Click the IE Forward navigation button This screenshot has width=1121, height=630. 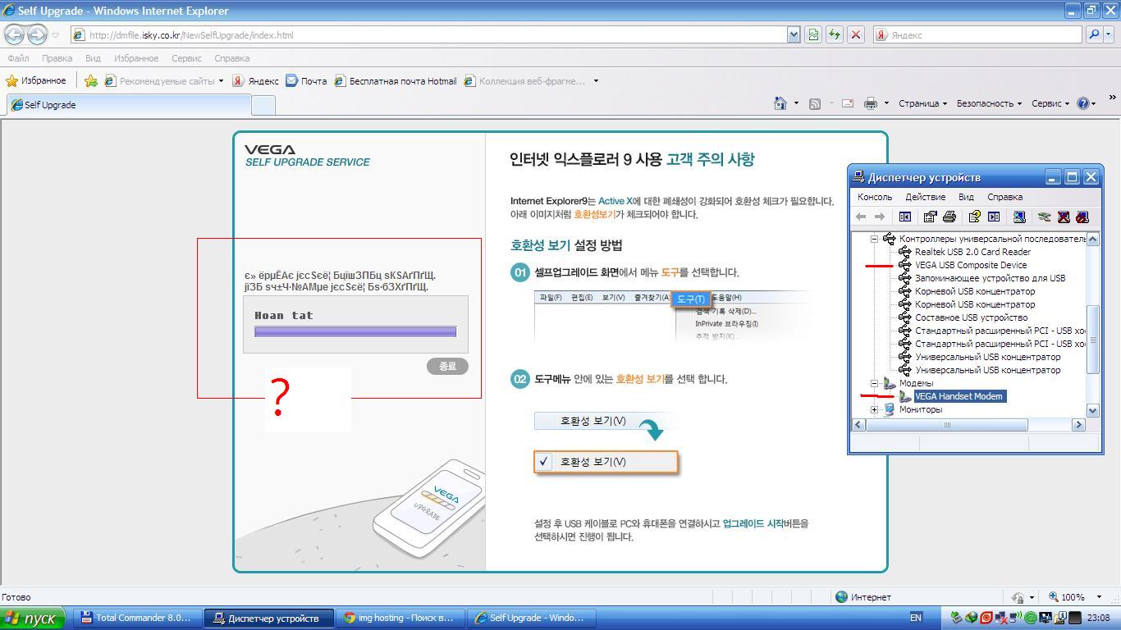coord(37,34)
